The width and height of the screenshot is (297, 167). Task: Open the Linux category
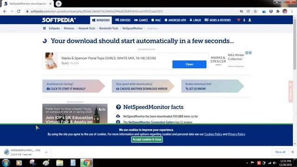pyautogui.click(x=195, y=20)
